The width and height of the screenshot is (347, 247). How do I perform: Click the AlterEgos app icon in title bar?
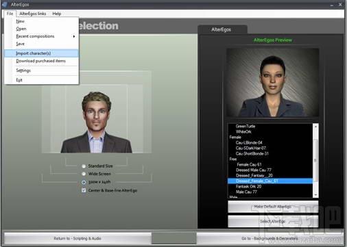click(5, 4)
